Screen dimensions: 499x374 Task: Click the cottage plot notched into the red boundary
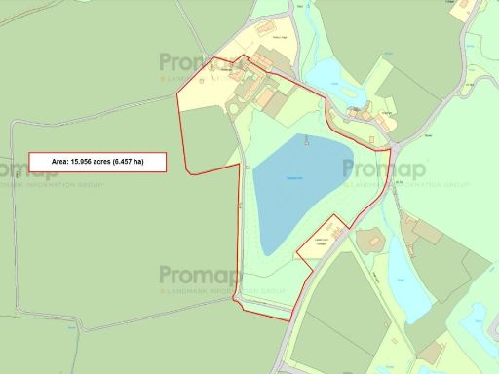click(x=322, y=240)
